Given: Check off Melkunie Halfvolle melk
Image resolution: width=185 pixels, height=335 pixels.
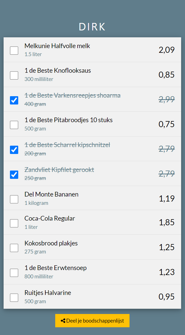Looking at the screenshot, I should 14,51.
